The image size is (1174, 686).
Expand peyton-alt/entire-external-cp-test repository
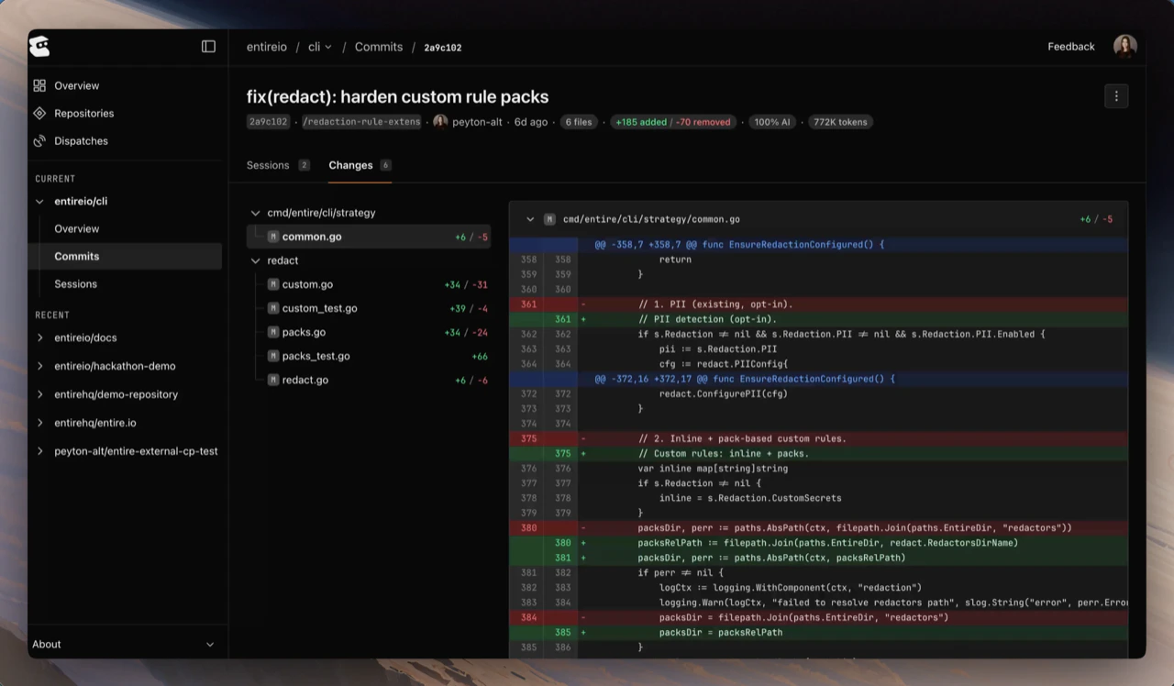39,451
